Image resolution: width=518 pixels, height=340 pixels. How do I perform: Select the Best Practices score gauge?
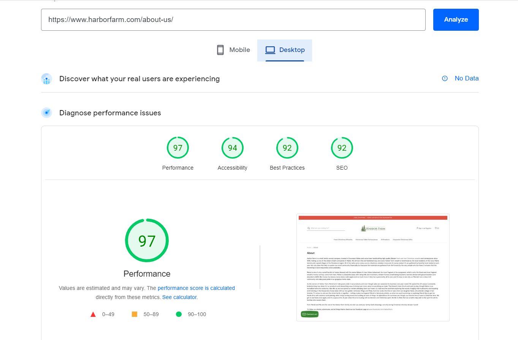[287, 148]
